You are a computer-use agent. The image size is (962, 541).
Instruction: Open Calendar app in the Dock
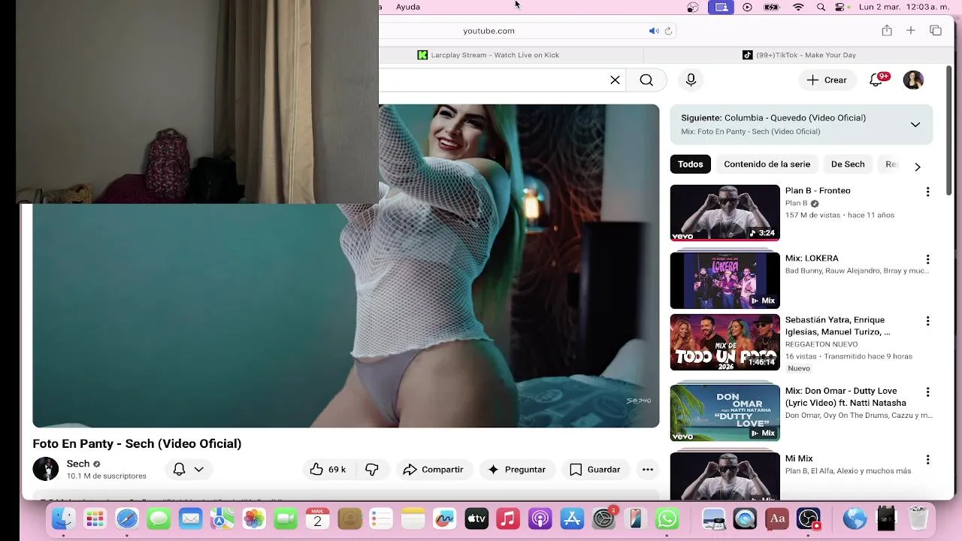coord(317,518)
